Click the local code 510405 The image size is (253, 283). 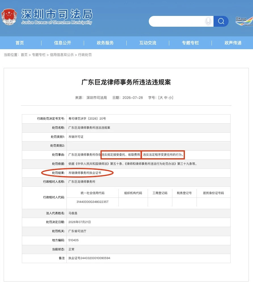pos(73,240)
